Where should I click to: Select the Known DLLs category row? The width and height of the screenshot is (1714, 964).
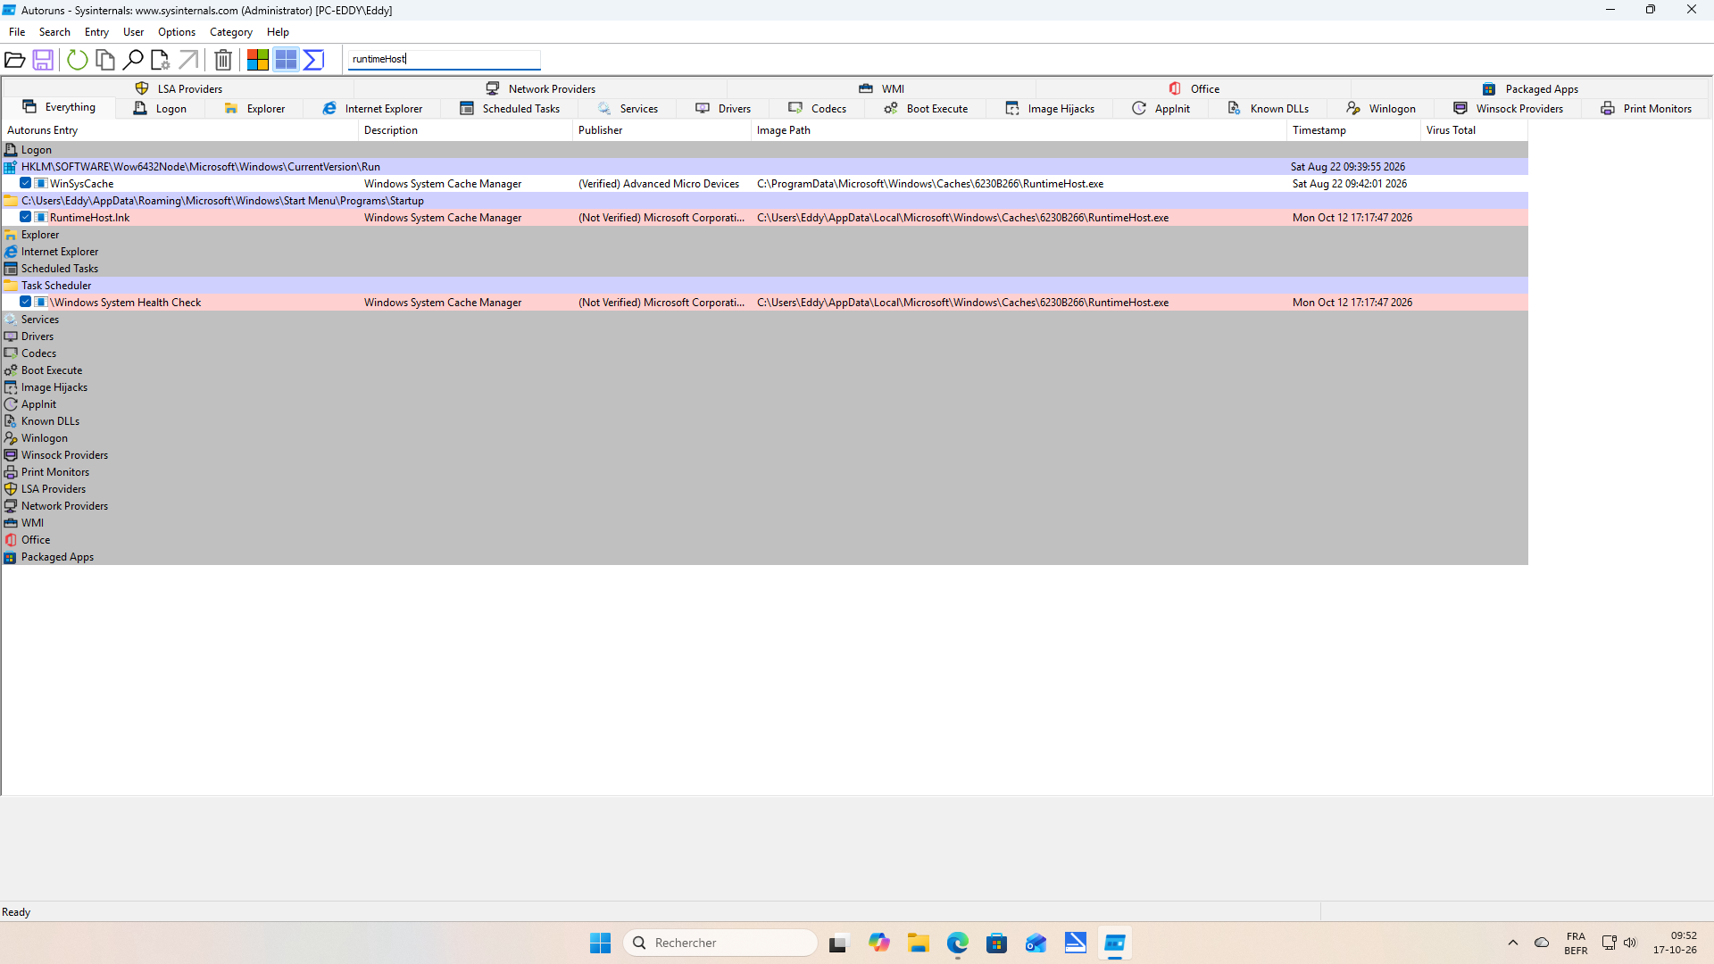coord(764,421)
